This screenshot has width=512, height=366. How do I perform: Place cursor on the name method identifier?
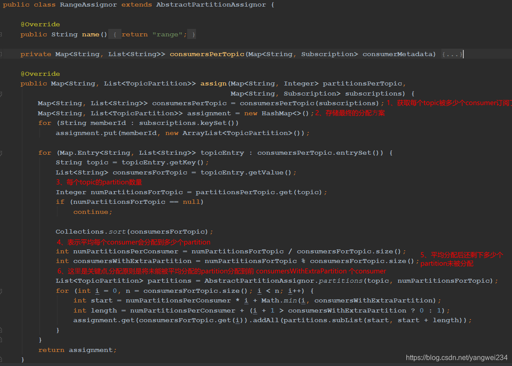(x=90, y=35)
